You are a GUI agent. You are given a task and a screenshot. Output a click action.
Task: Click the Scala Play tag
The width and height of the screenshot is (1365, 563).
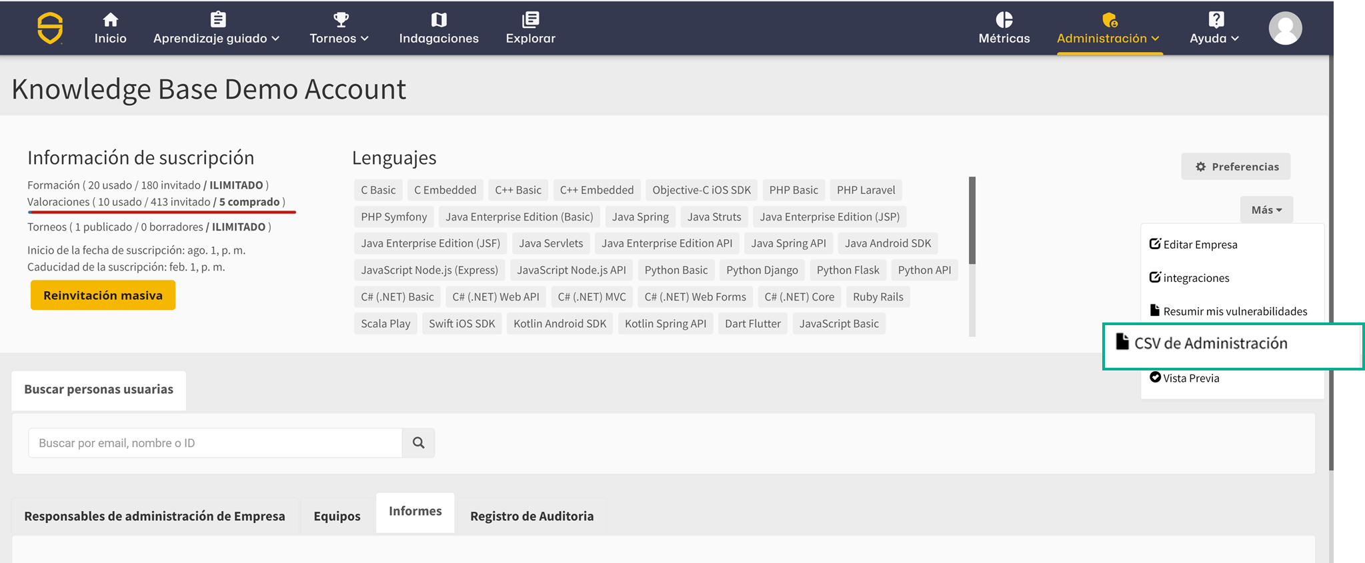[385, 323]
